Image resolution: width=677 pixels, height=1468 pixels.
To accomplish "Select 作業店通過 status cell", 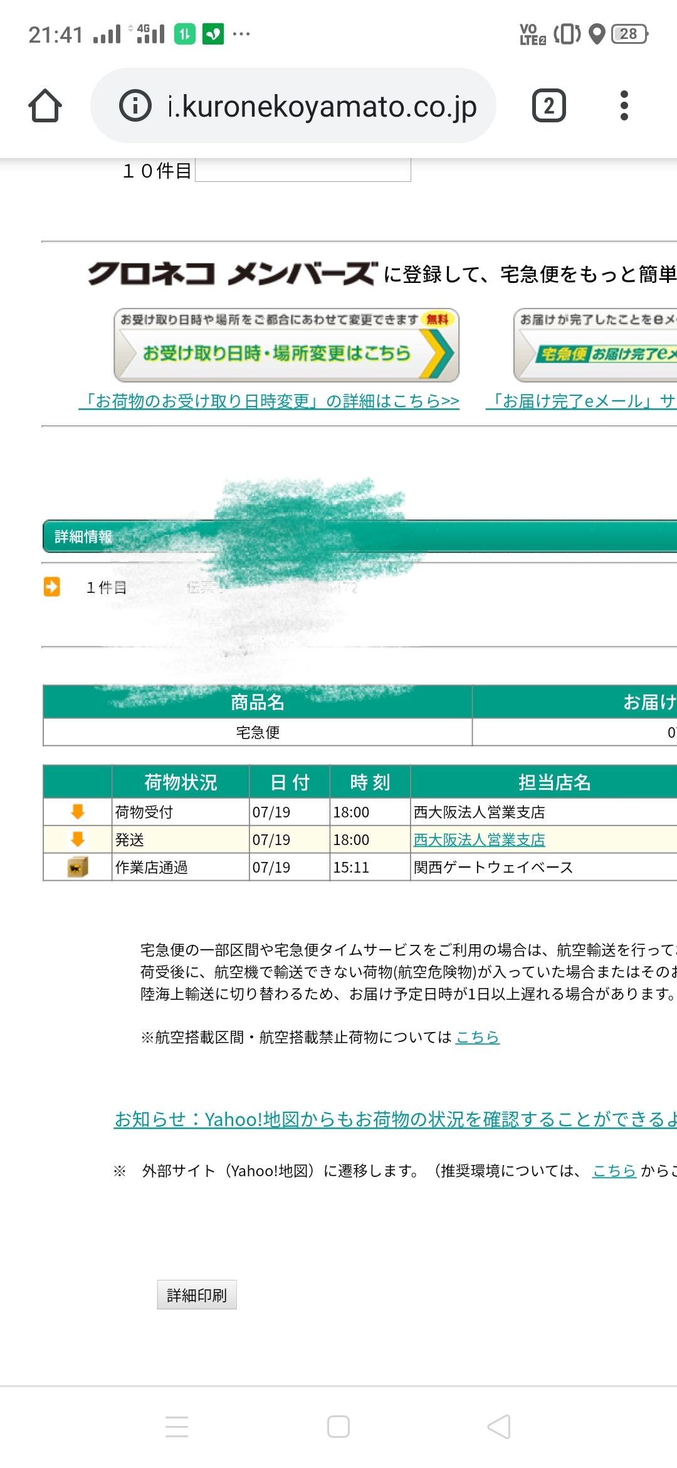I will click(x=181, y=867).
